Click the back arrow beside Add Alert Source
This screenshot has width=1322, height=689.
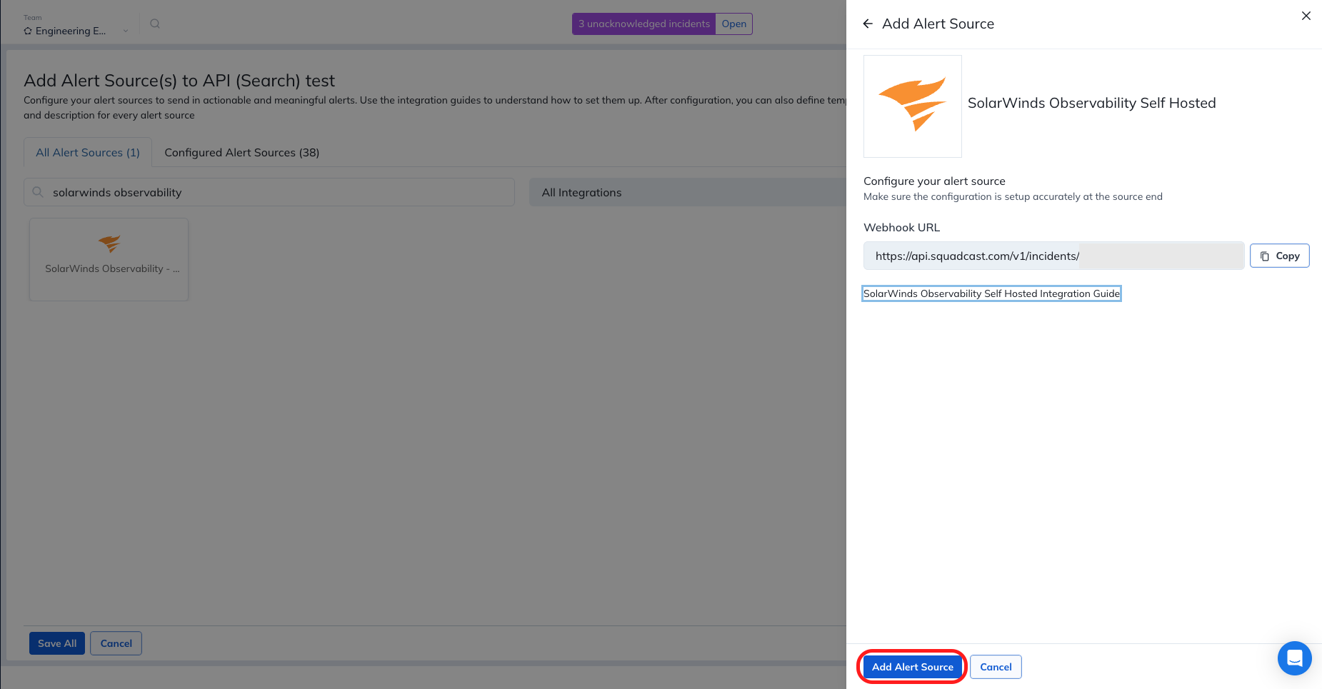pyautogui.click(x=868, y=24)
